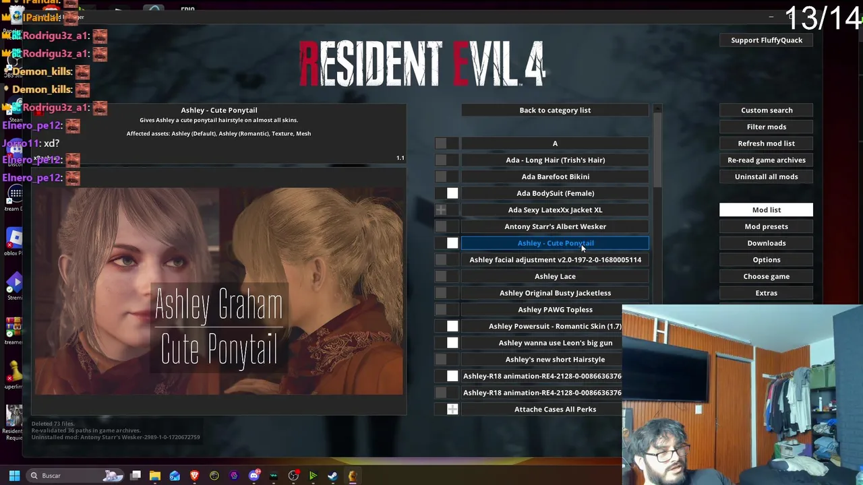
Task: Toggle the Ada - Long Hair mod switch
Action: pos(446,160)
